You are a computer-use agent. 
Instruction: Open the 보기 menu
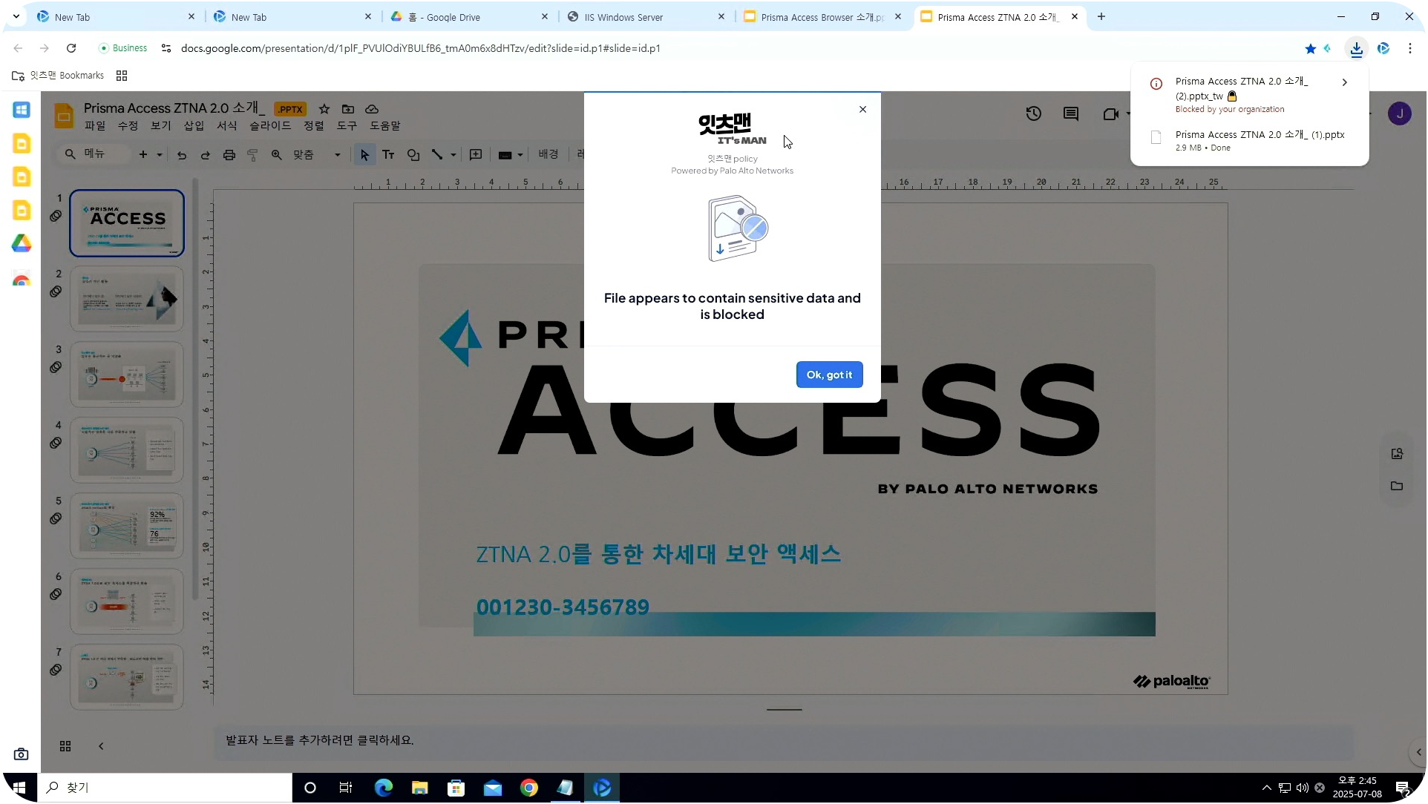(x=160, y=125)
